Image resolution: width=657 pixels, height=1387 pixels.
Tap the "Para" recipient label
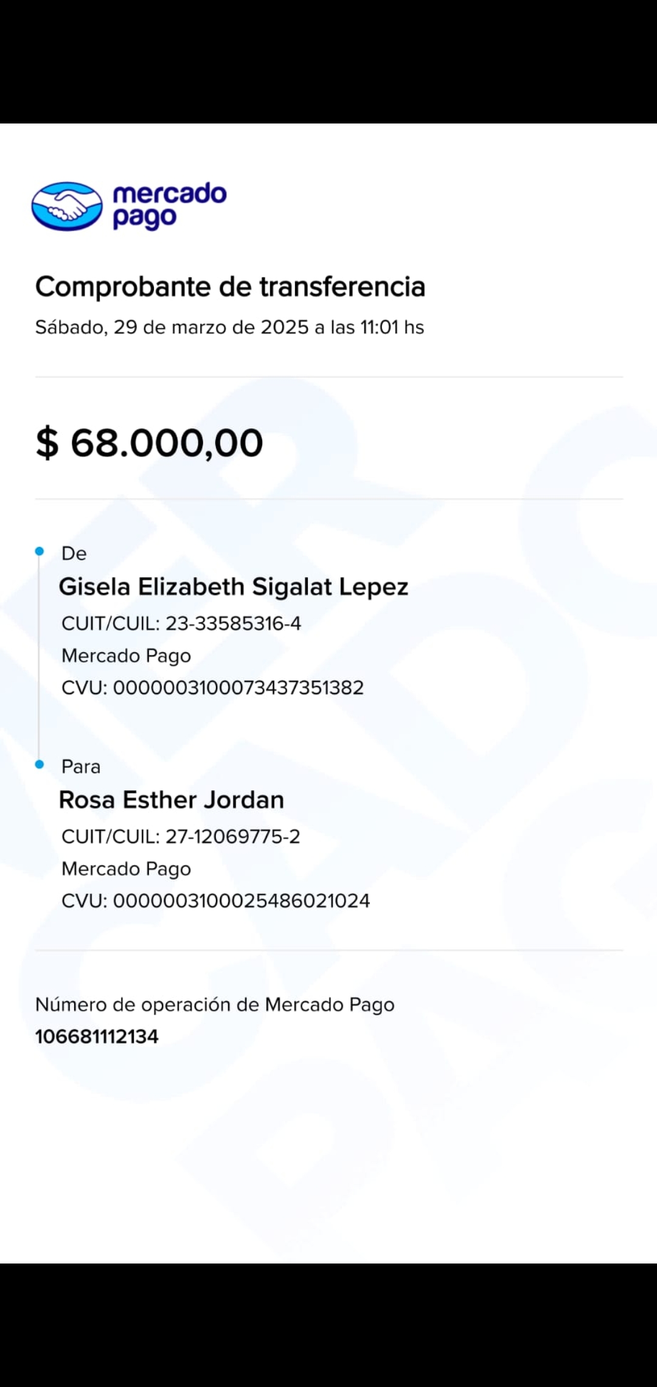coord(81,766)
